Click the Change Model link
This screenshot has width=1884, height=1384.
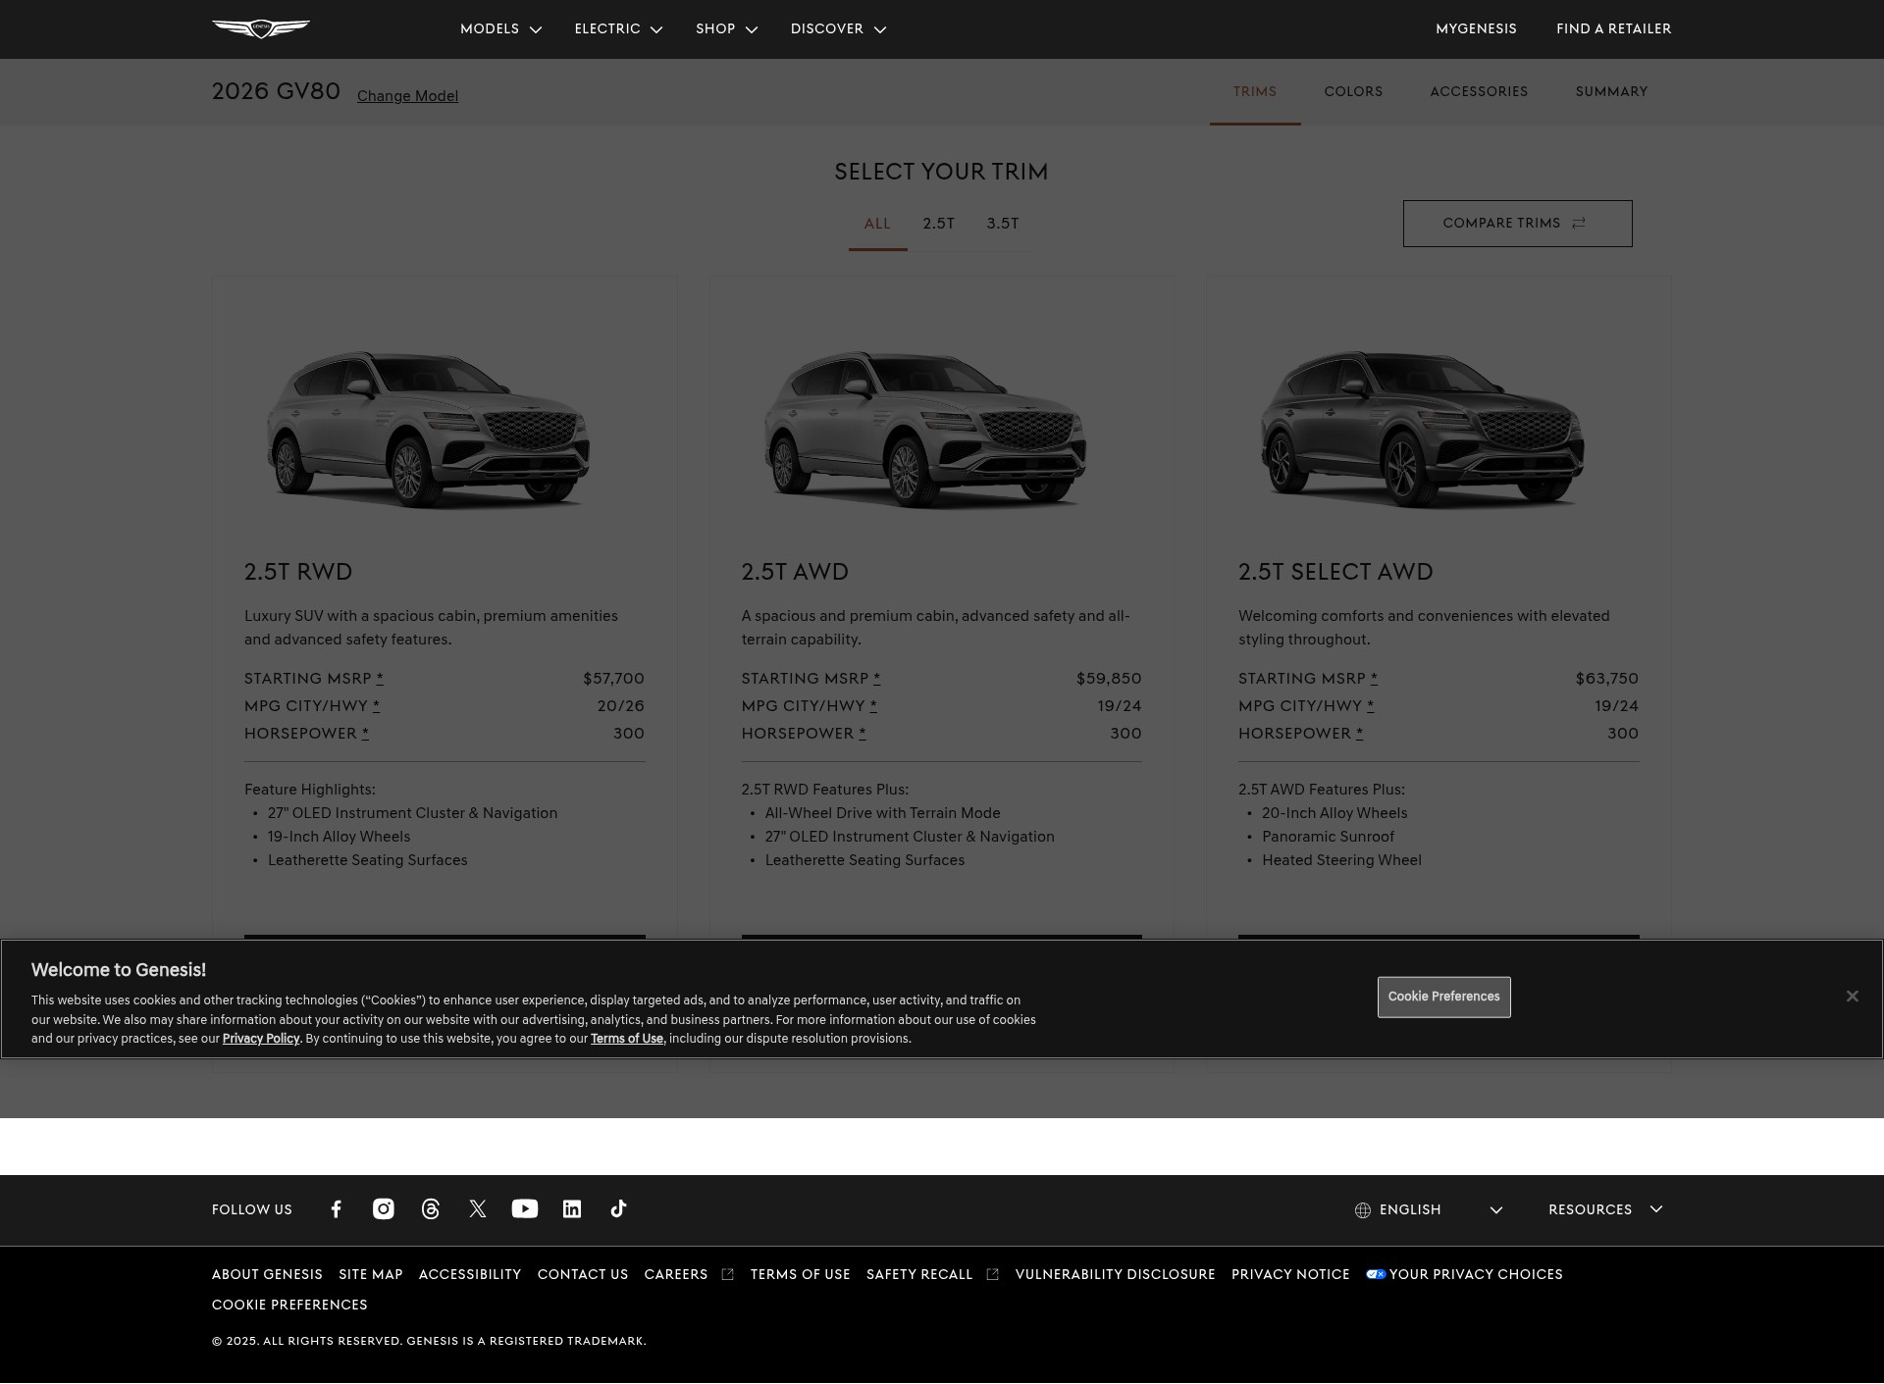coord(407,96)
